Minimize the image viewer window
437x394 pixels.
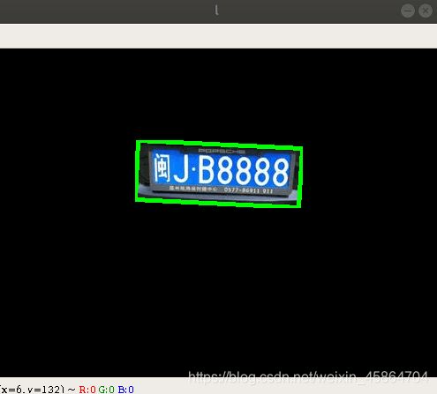[x=408, y=11]
